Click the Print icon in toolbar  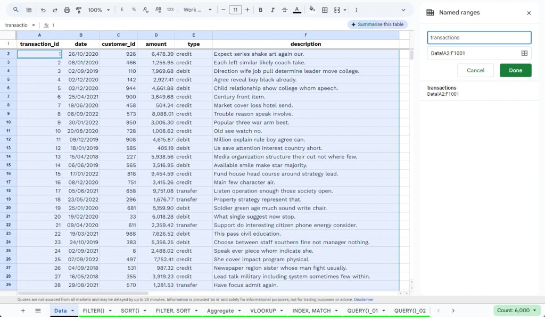[67, 10]
